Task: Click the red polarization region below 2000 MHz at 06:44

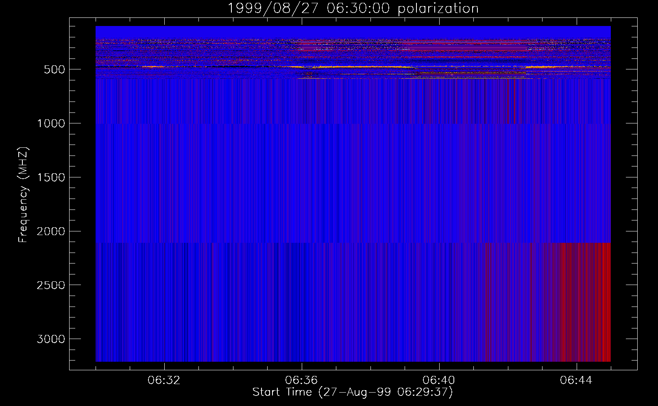Action: coord(585,302)
